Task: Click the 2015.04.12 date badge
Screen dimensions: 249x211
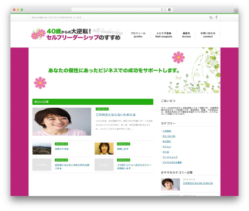Action: tap(124, 144)
